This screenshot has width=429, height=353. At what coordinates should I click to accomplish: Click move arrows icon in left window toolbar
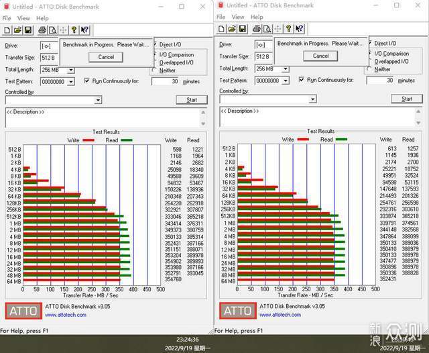click(63, 30)
